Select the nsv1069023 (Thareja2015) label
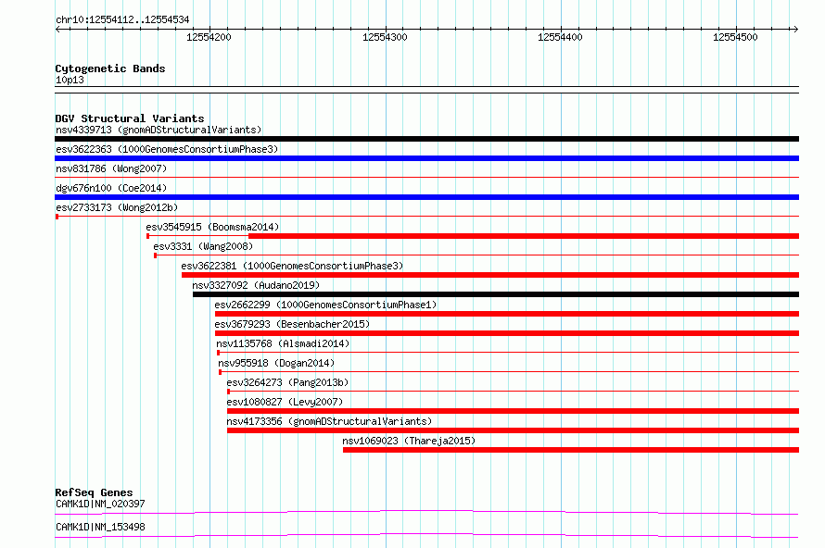825x548 pixels. [409, 441]
